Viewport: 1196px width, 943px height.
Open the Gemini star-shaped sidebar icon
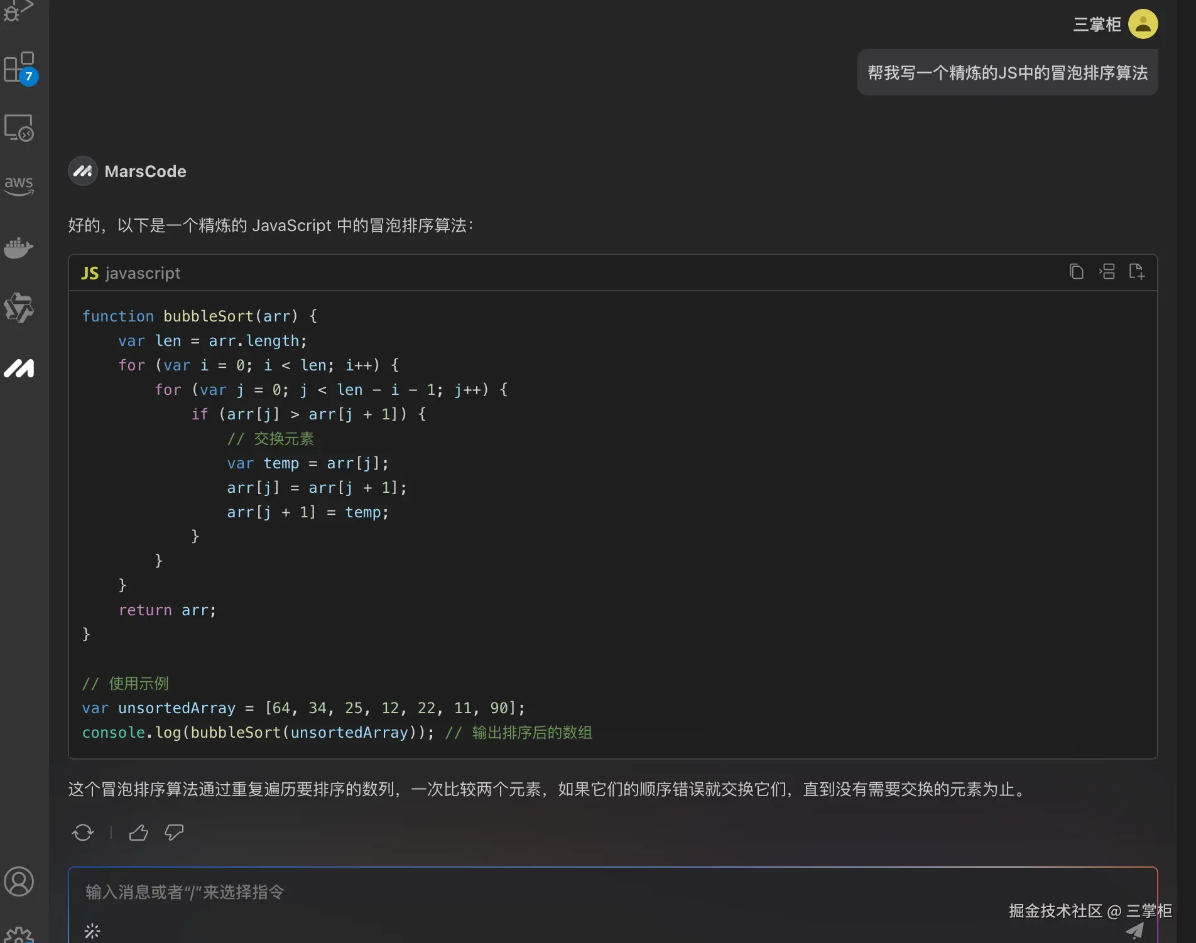pyautogui.click(x=19, y=308)
